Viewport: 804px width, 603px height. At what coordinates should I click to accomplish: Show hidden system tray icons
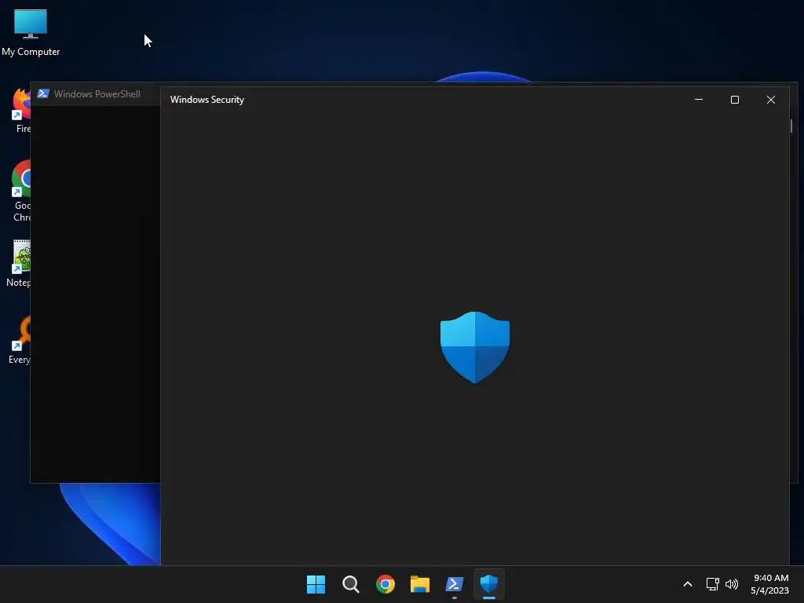pos(688,584)
